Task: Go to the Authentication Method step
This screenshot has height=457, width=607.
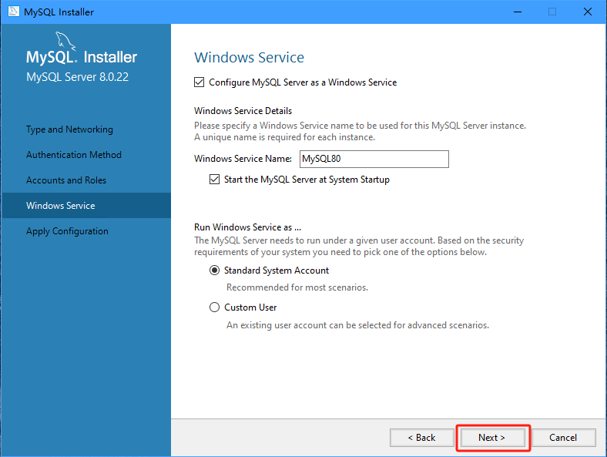Action: click(73, 155)
